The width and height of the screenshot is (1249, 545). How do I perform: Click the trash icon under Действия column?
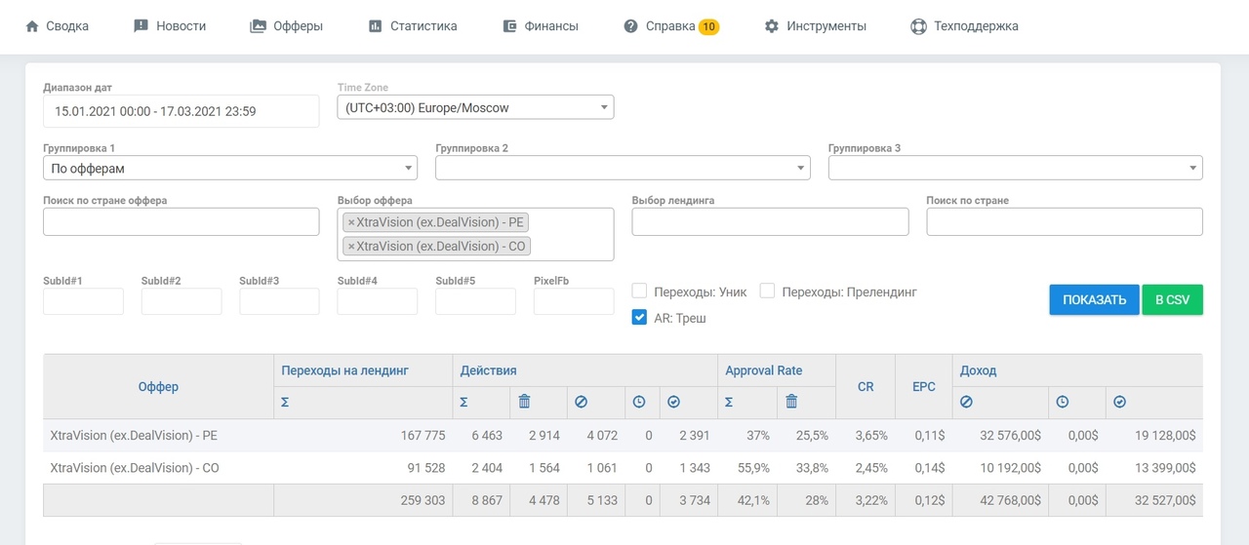(524, 402)
